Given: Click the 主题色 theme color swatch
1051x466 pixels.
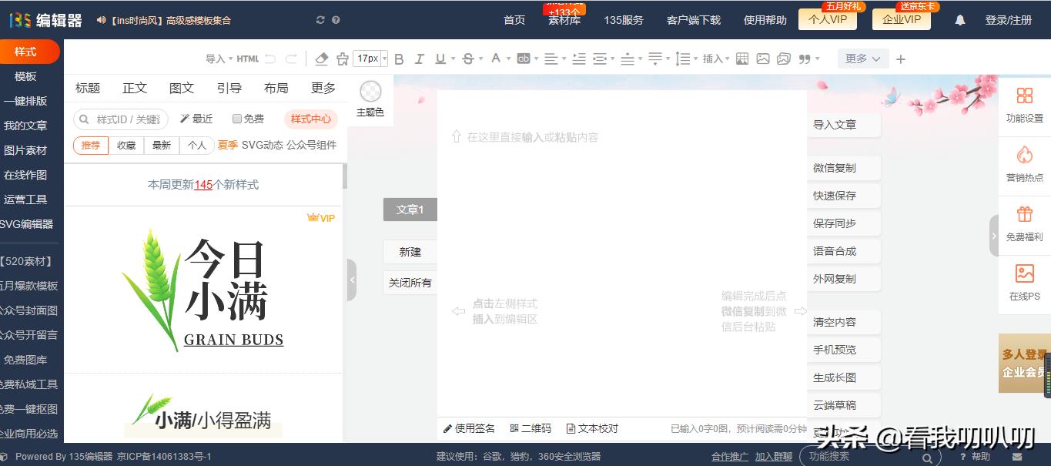Looking at the screenshot, I should 370,91.
